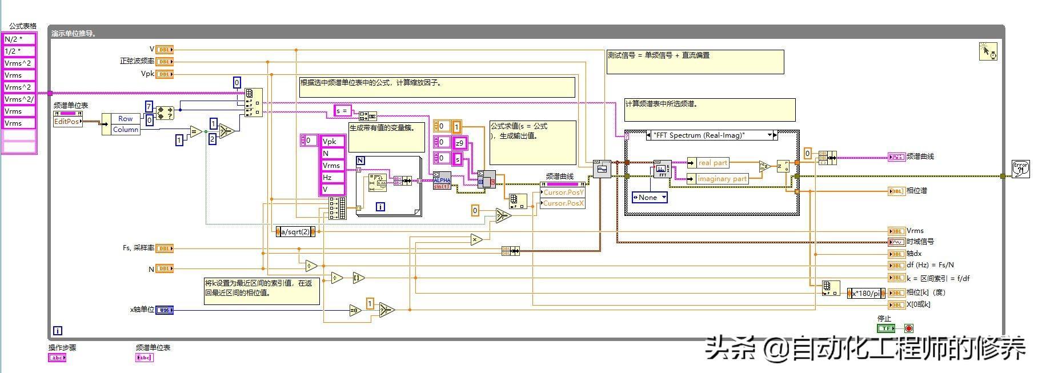This screenshot has width=1038, height=373.
Task: Click the FFT function node
Action: point(662,169)
